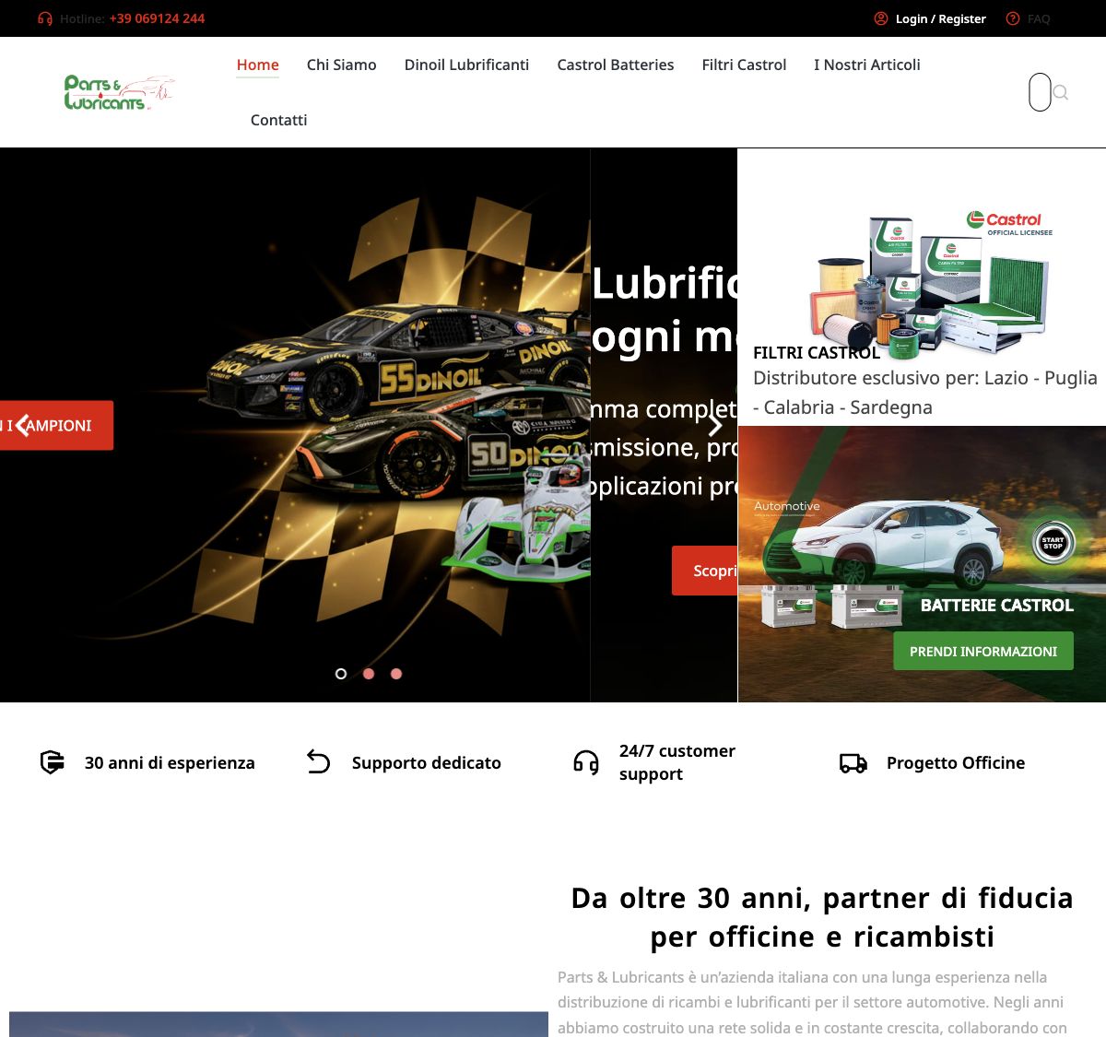
Task: Select the third carousel slide dot
Action: [396, 674]
